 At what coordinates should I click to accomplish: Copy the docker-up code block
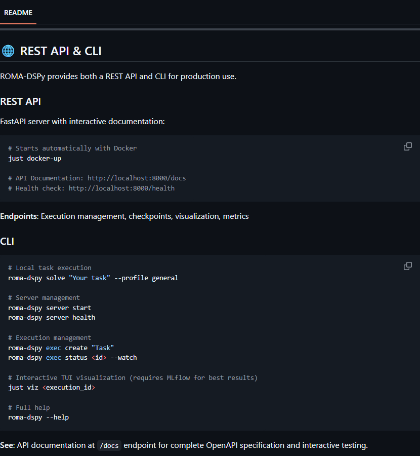coord(407,147)
